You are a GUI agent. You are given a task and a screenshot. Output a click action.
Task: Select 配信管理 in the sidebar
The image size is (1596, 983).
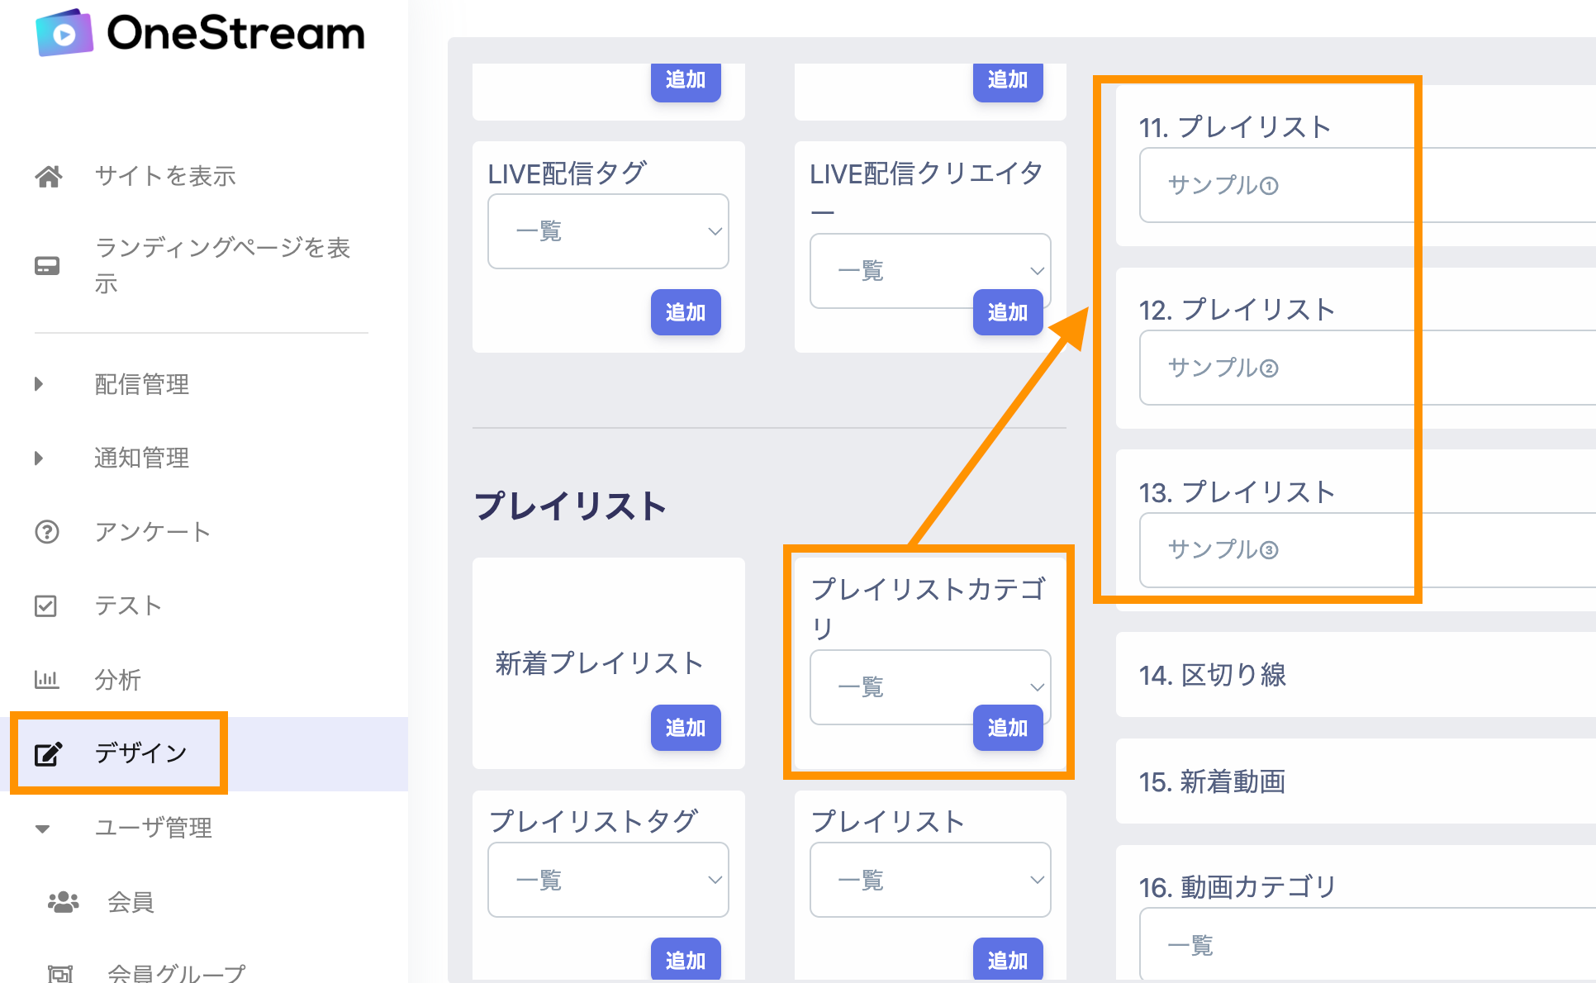(141, 384)
